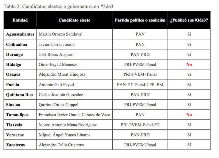Click the '¿Publicó sus #3de3?' header

coord(189,20)
